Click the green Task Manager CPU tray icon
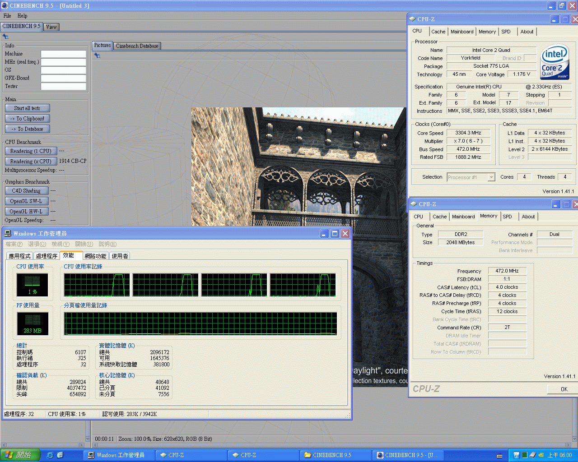Image resolution: width=578 pixels, height=462 pixels. (x=524, y=455)
